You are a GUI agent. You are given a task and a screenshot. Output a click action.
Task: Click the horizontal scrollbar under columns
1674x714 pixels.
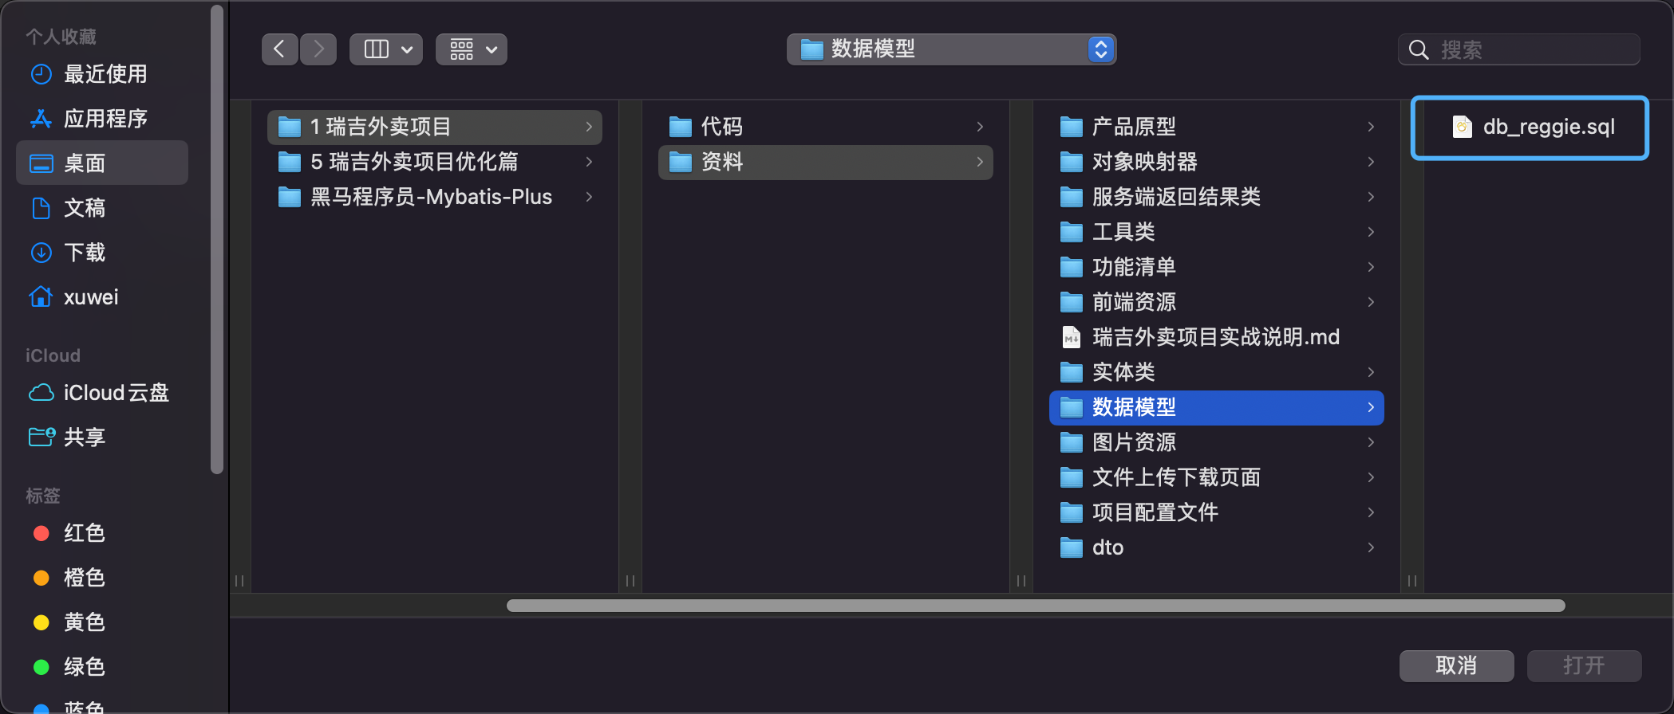(1035, 606)
